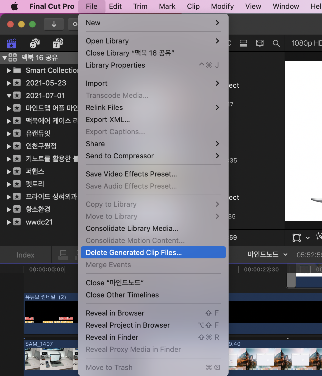
Task: Open the New submenu
Action: (x=153, y=23)
